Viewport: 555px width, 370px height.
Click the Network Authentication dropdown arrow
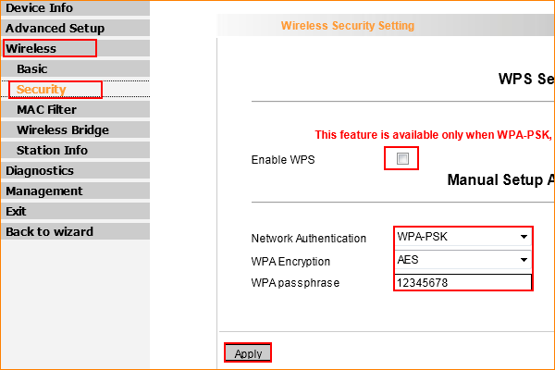pos(524,237)
